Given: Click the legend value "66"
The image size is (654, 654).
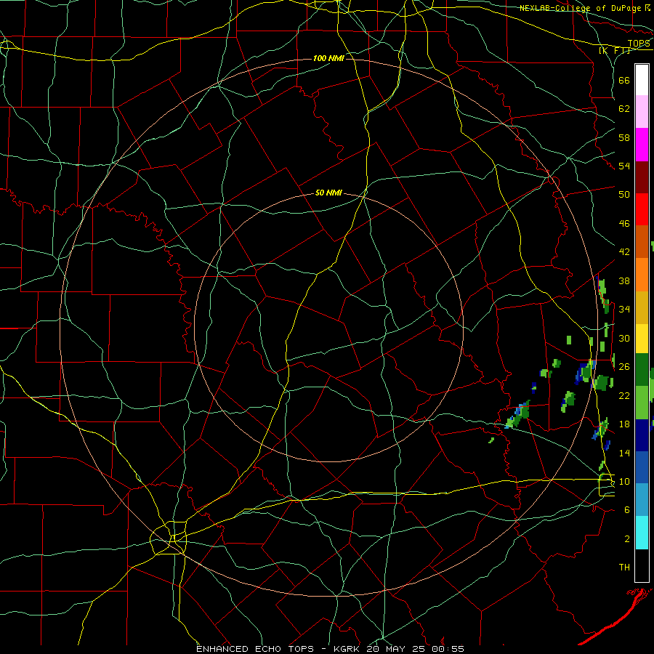Looking at the screenshot, I should tap(624, 81).
